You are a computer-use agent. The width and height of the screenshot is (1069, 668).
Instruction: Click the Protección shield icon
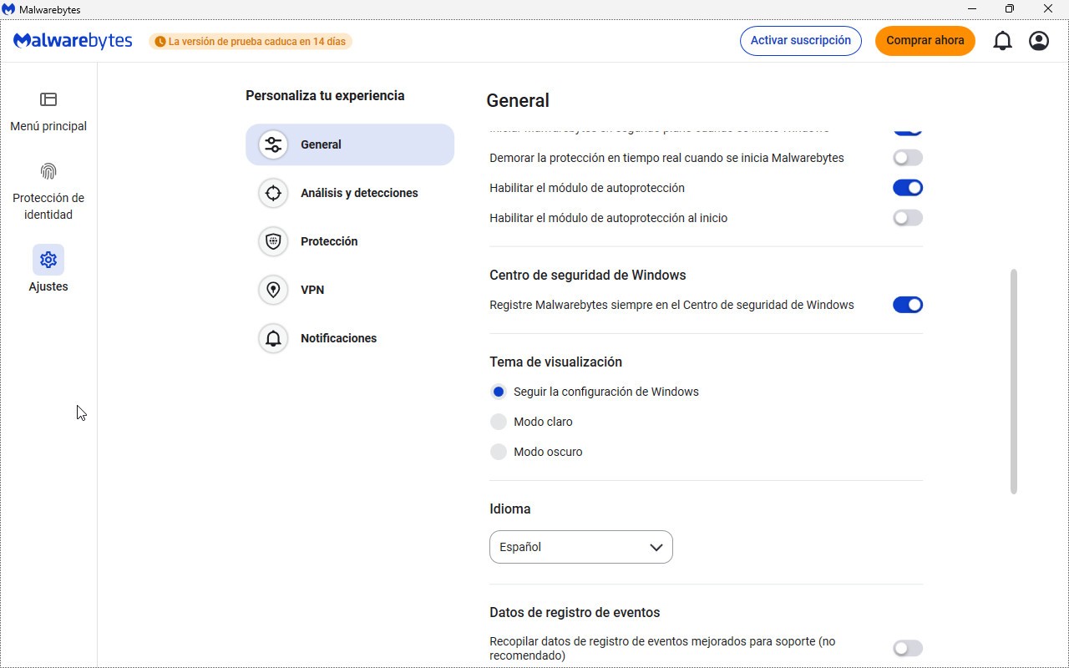[273, 241]
